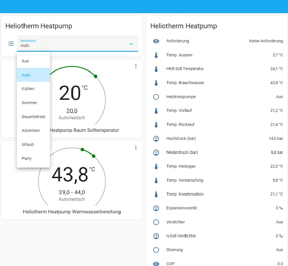Open the Expansionsventil entity row label

coord(182,208)
